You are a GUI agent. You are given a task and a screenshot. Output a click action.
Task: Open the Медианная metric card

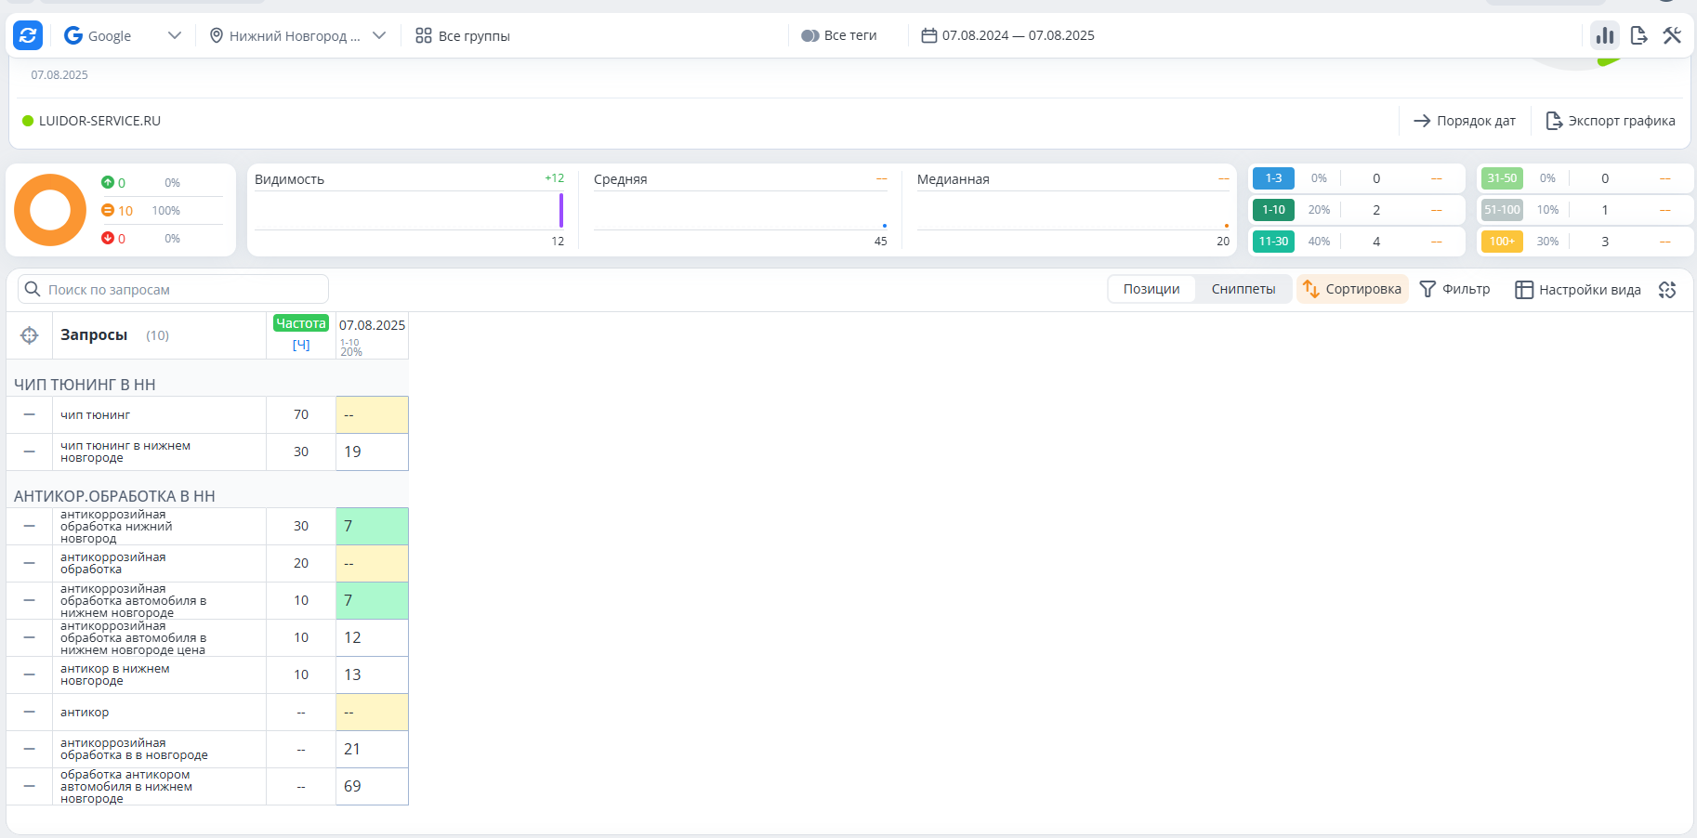tap(1073, 210)
